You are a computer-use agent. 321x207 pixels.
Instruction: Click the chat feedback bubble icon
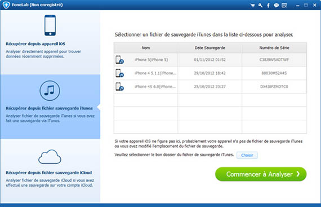tap(276, 5)
